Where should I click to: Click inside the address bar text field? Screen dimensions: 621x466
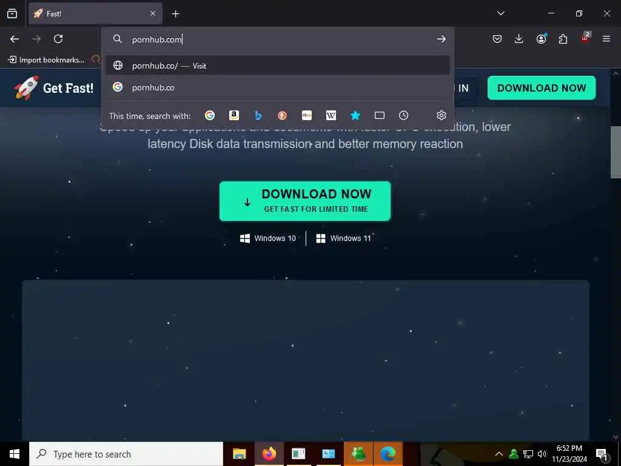tap(277, 39)
